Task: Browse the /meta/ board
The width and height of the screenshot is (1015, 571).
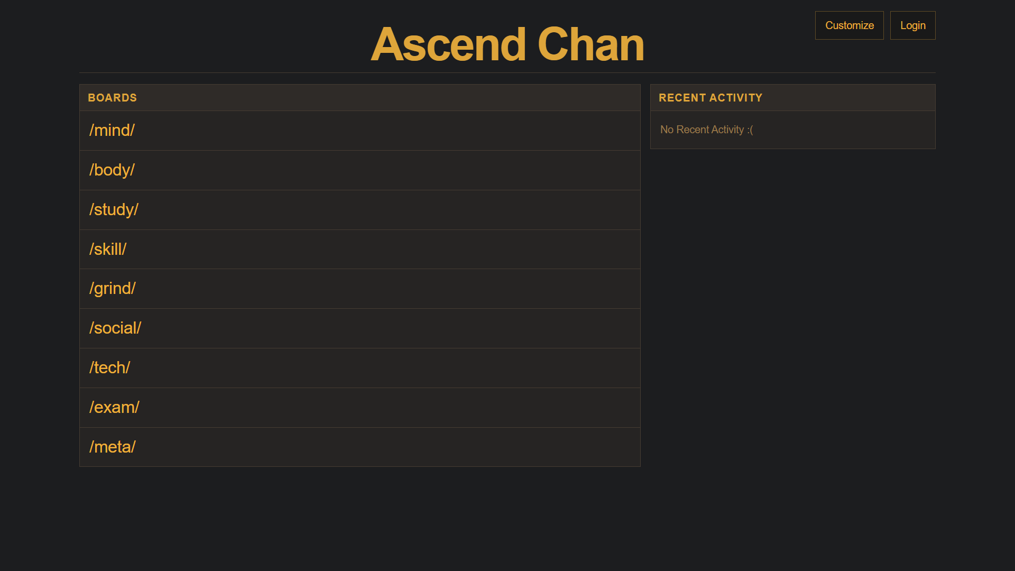Action: [x=113, y=447]
